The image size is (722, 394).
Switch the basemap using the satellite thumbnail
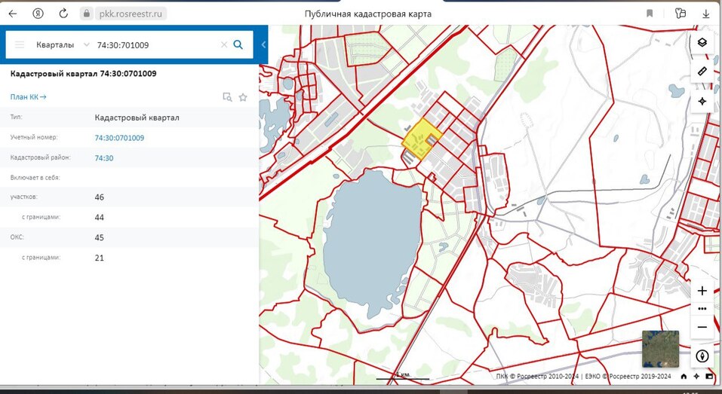(x=660, y=349)
